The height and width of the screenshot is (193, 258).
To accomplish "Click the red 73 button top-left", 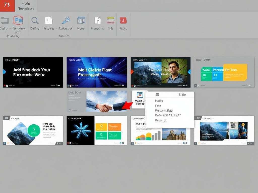I will [x=7, y=6].
